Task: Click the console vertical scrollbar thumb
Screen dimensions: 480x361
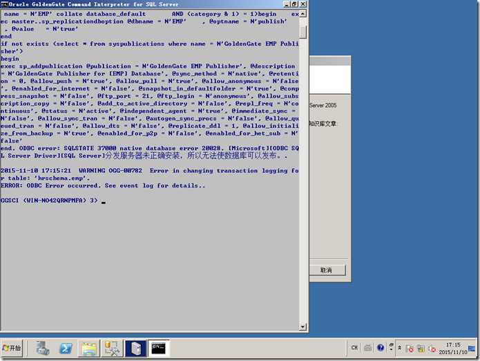Action: click(x=303, y=32)
